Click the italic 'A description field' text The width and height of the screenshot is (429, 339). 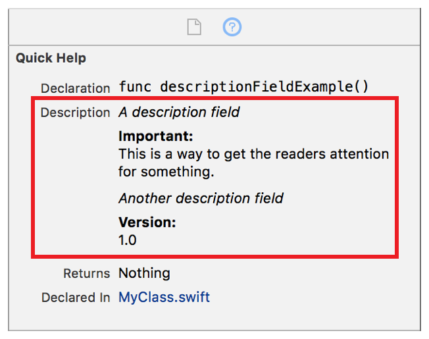[179, 112]
